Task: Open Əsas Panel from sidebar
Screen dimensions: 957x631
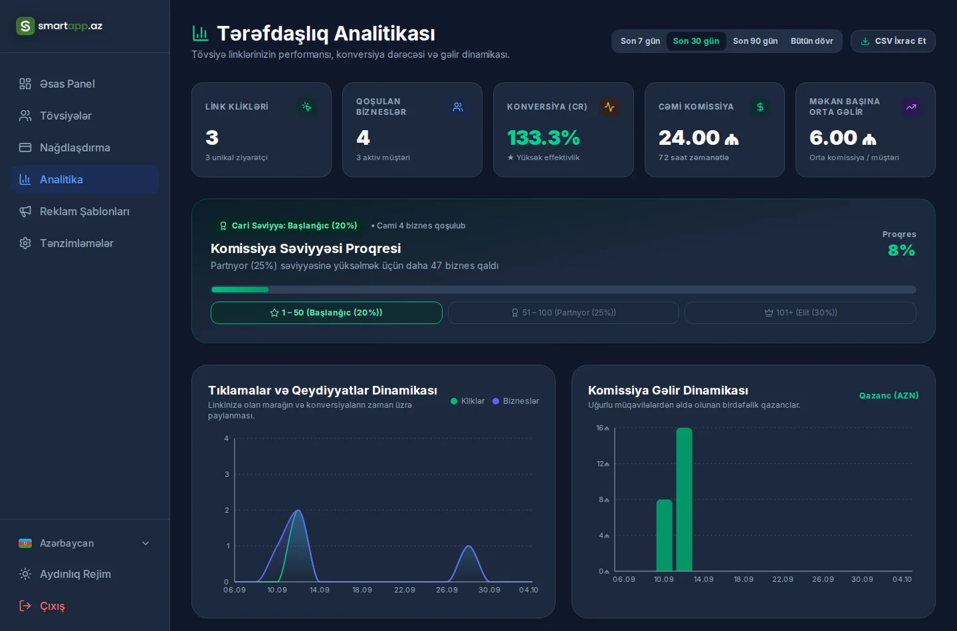Action: pos(84,84)
